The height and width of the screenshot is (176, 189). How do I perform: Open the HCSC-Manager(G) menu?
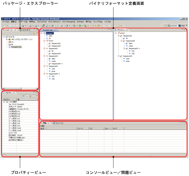69,22
